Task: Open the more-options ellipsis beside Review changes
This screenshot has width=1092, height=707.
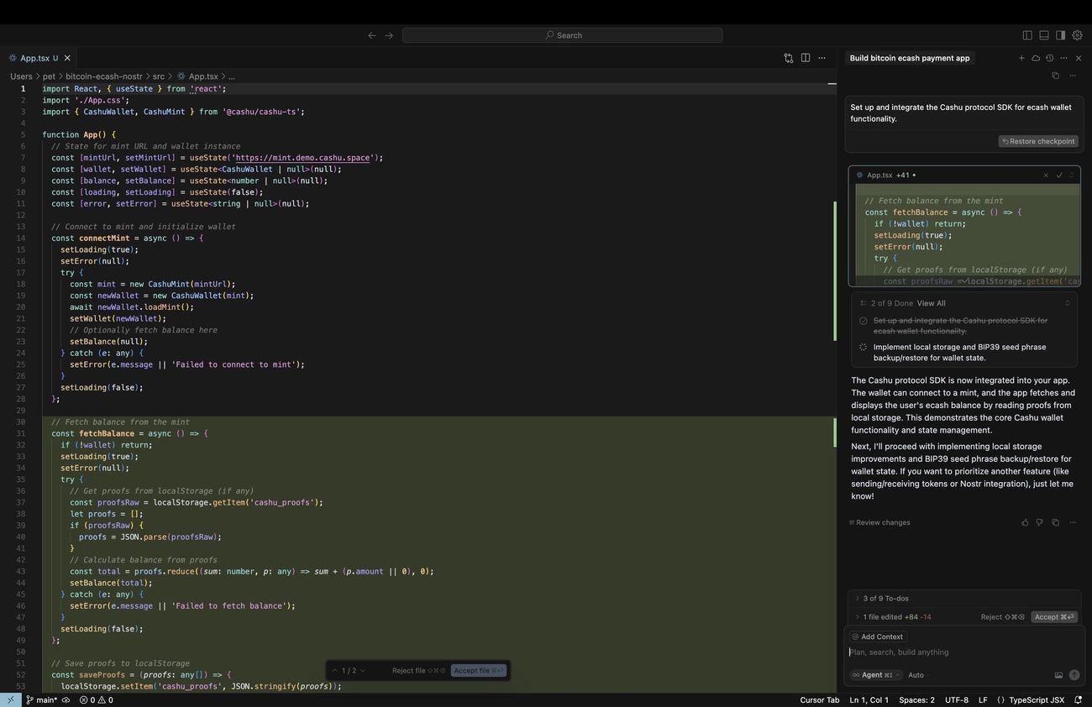Action: coord(1073,522)
